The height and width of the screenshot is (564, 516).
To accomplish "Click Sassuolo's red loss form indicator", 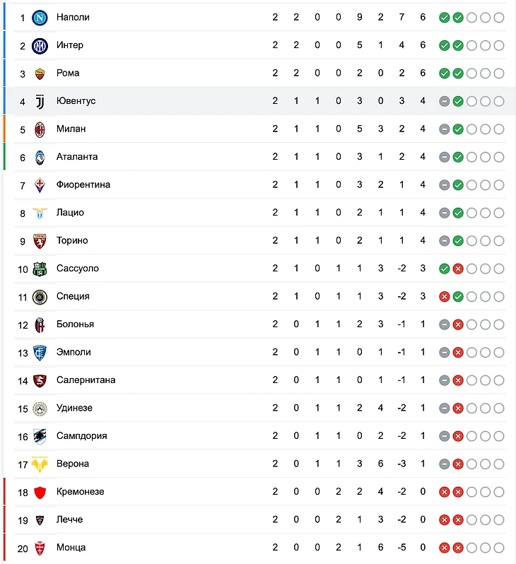I will tap(458, 269).
